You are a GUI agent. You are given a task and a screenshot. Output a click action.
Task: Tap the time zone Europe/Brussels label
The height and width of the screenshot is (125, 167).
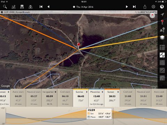click(x=23, y=12)
